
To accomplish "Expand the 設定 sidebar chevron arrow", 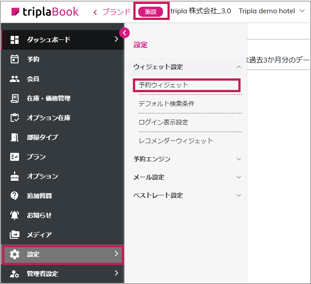I will coord(117,253).
